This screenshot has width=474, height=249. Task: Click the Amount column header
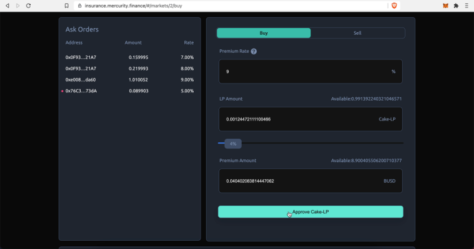(x=133, y=42)
